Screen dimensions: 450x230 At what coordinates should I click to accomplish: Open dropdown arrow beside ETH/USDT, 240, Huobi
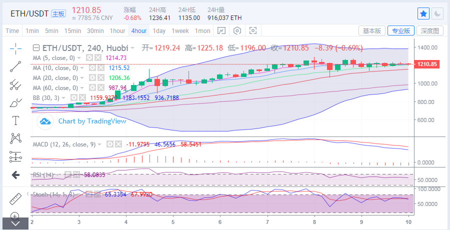[x=132, y=48]
